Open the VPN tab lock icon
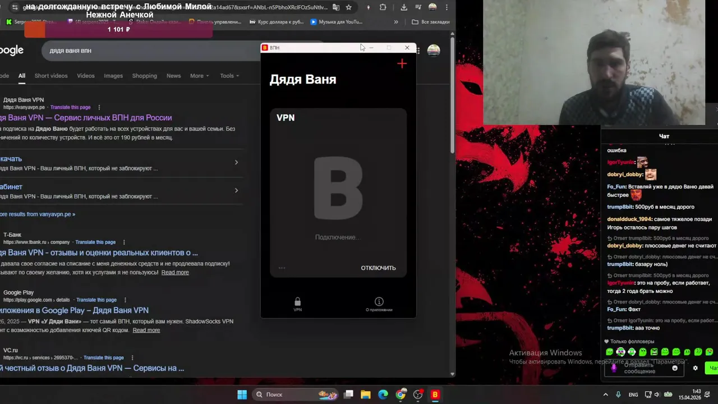The height and width of the screenshot is (404, 718). (x=297, y=302)
